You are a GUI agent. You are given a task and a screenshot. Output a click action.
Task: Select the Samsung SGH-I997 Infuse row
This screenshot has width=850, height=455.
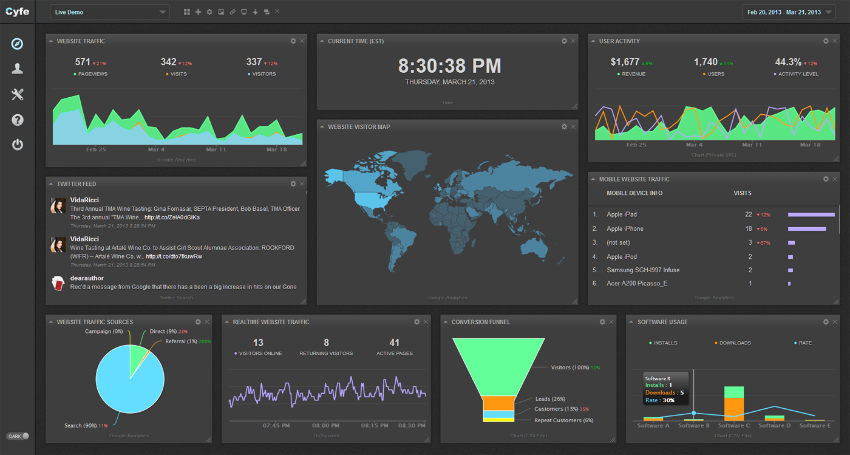[x=713, y=270]
